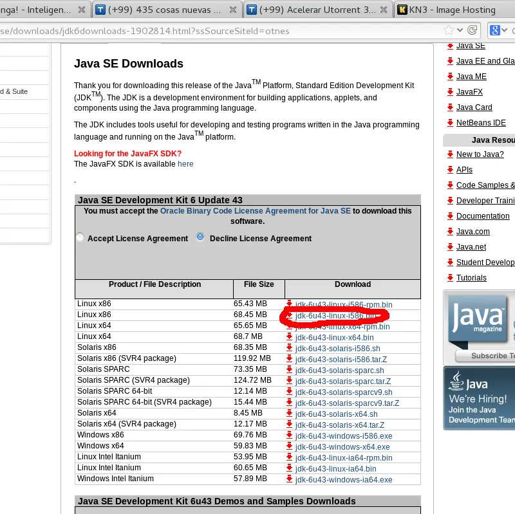
Task: Follow the JavaFX SDK 'here' link
Action: (185, 164)
